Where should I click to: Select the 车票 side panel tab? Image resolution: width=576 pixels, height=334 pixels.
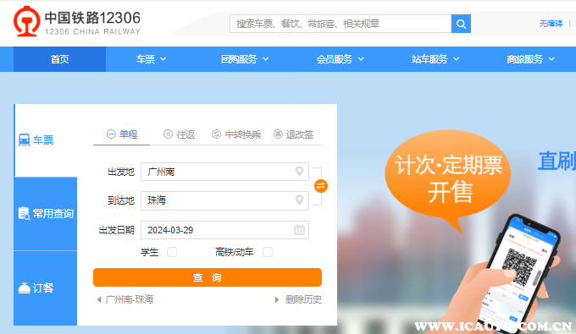tap(46, 140)
